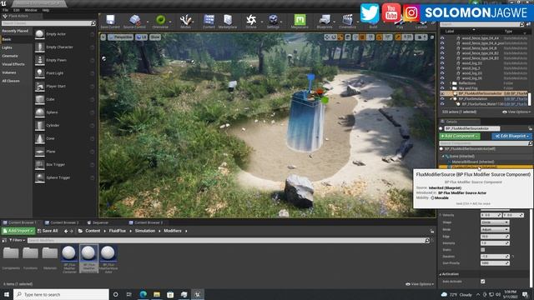Click the search icon in Content Browser
The height and width of the screenshot is (300, 534).
(427, 241)
